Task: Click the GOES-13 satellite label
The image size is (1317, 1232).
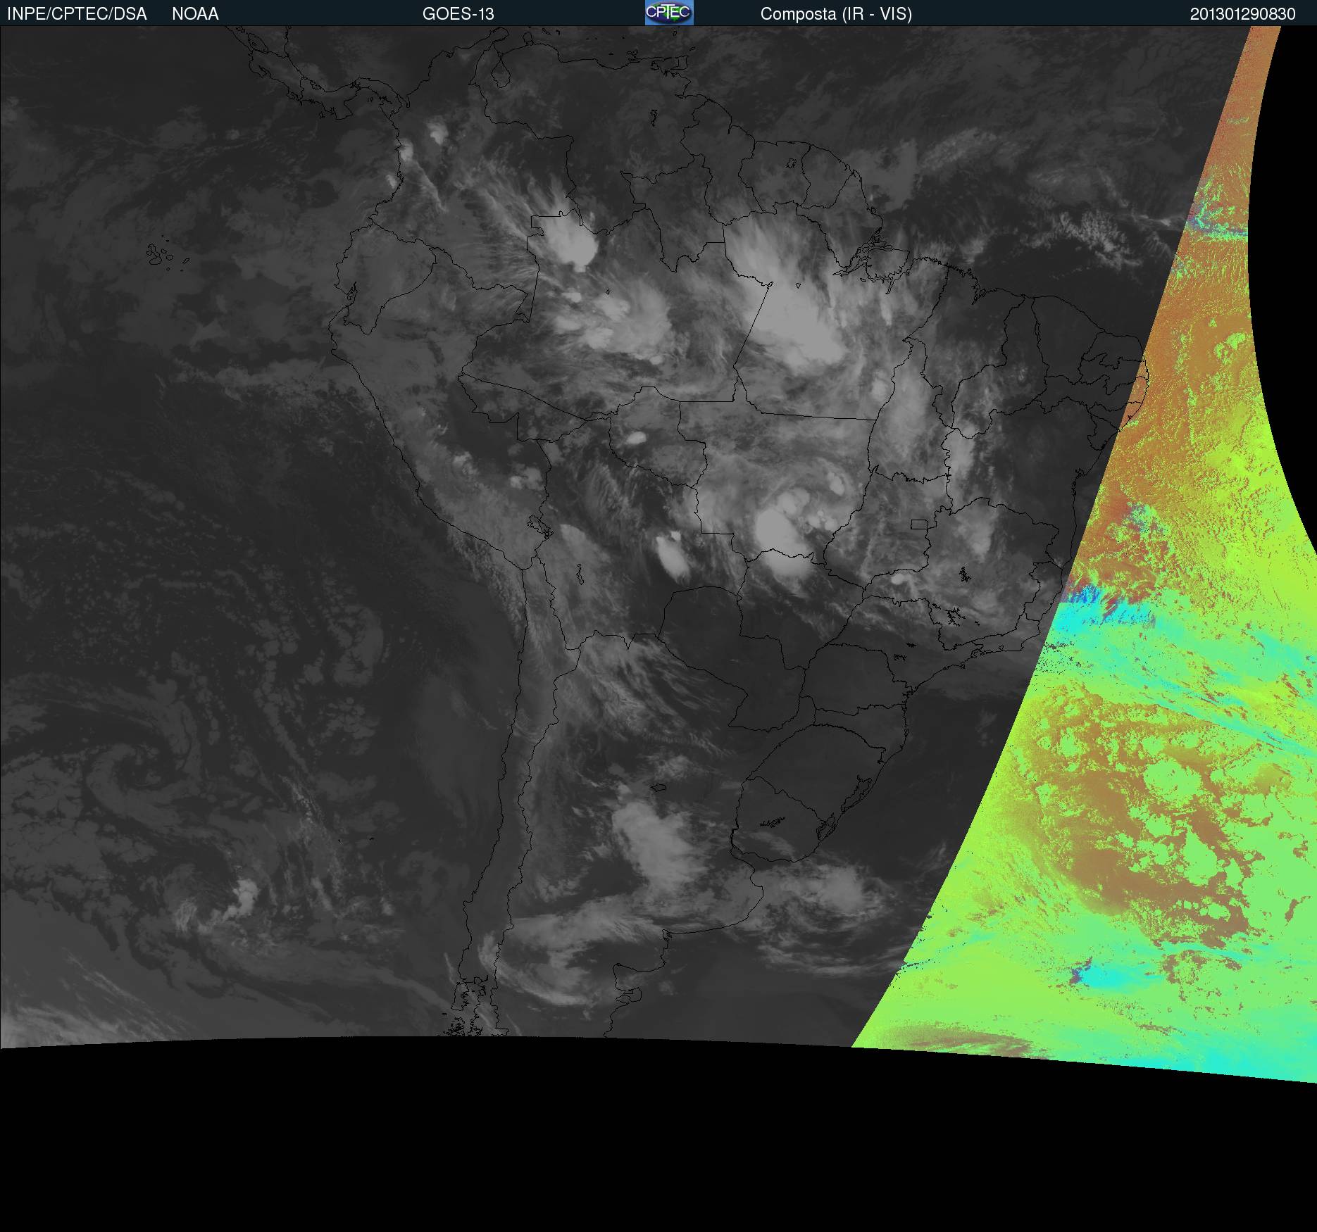Action: [x=458, y=14]
